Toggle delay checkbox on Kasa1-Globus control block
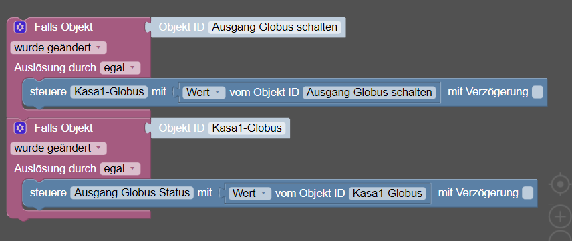 click(x=537, y=92)
